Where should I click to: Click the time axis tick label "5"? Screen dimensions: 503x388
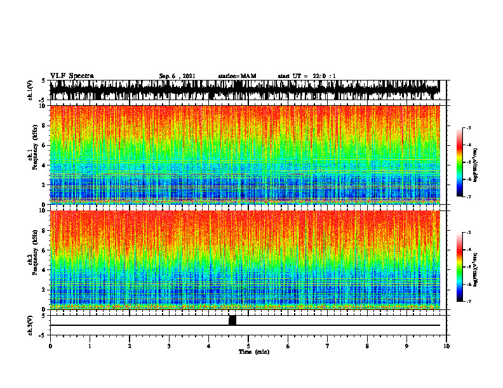point(248,346)
